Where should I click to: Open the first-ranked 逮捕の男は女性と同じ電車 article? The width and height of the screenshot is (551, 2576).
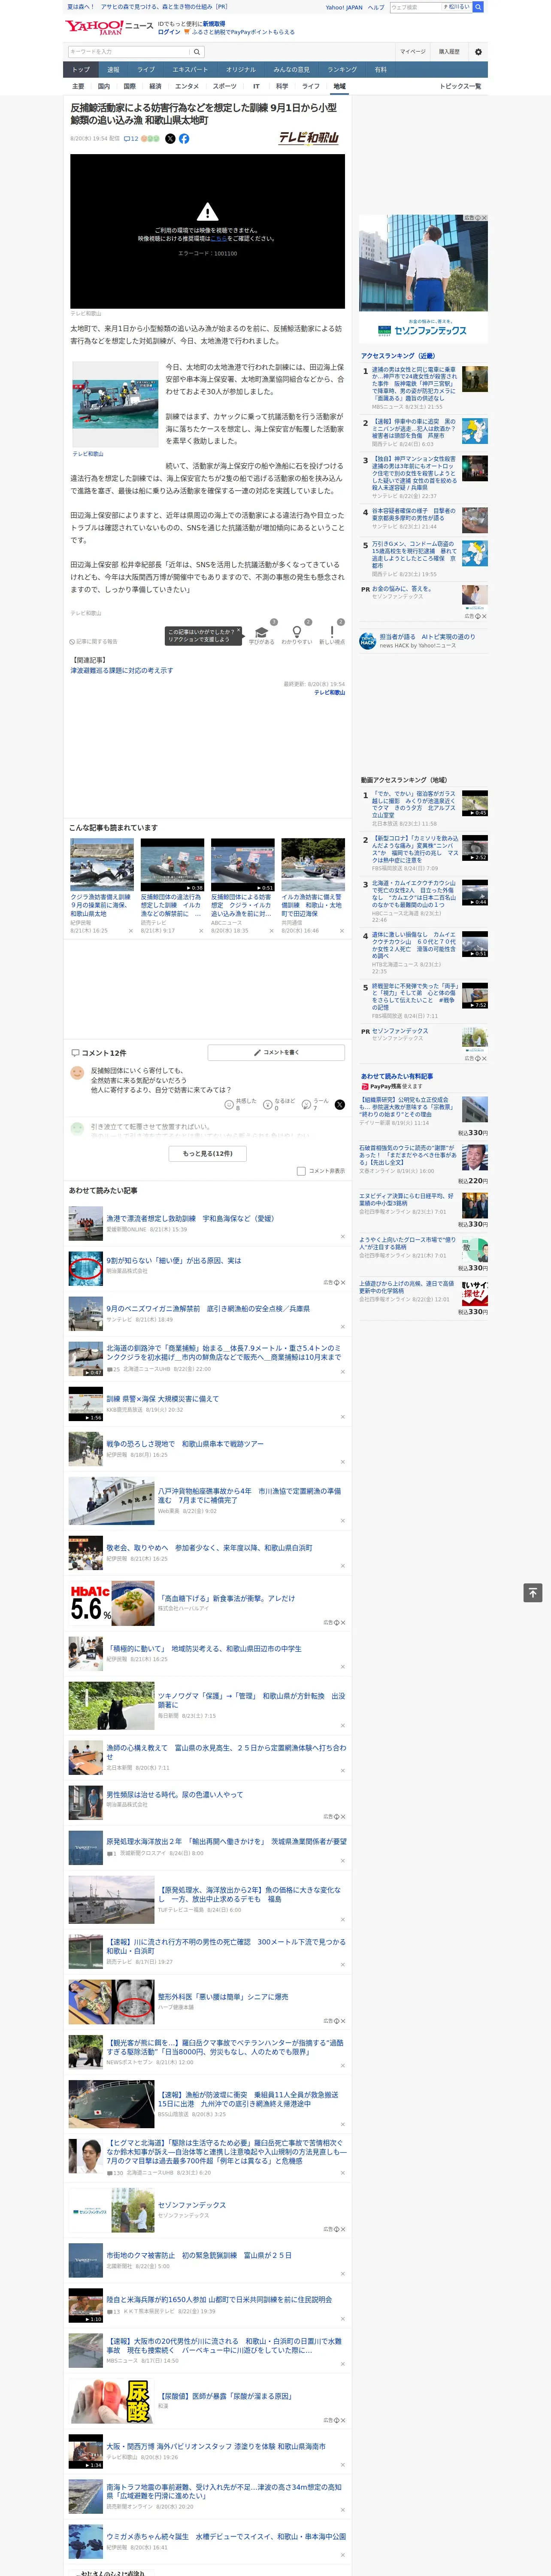click(415, 384)
